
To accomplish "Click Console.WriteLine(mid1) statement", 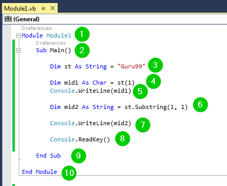I will click(90, 91).
